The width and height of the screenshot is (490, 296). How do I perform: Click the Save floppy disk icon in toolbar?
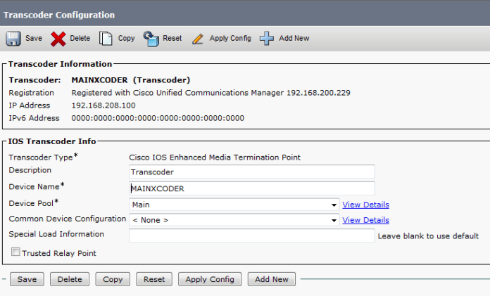(x=13, y=39)
